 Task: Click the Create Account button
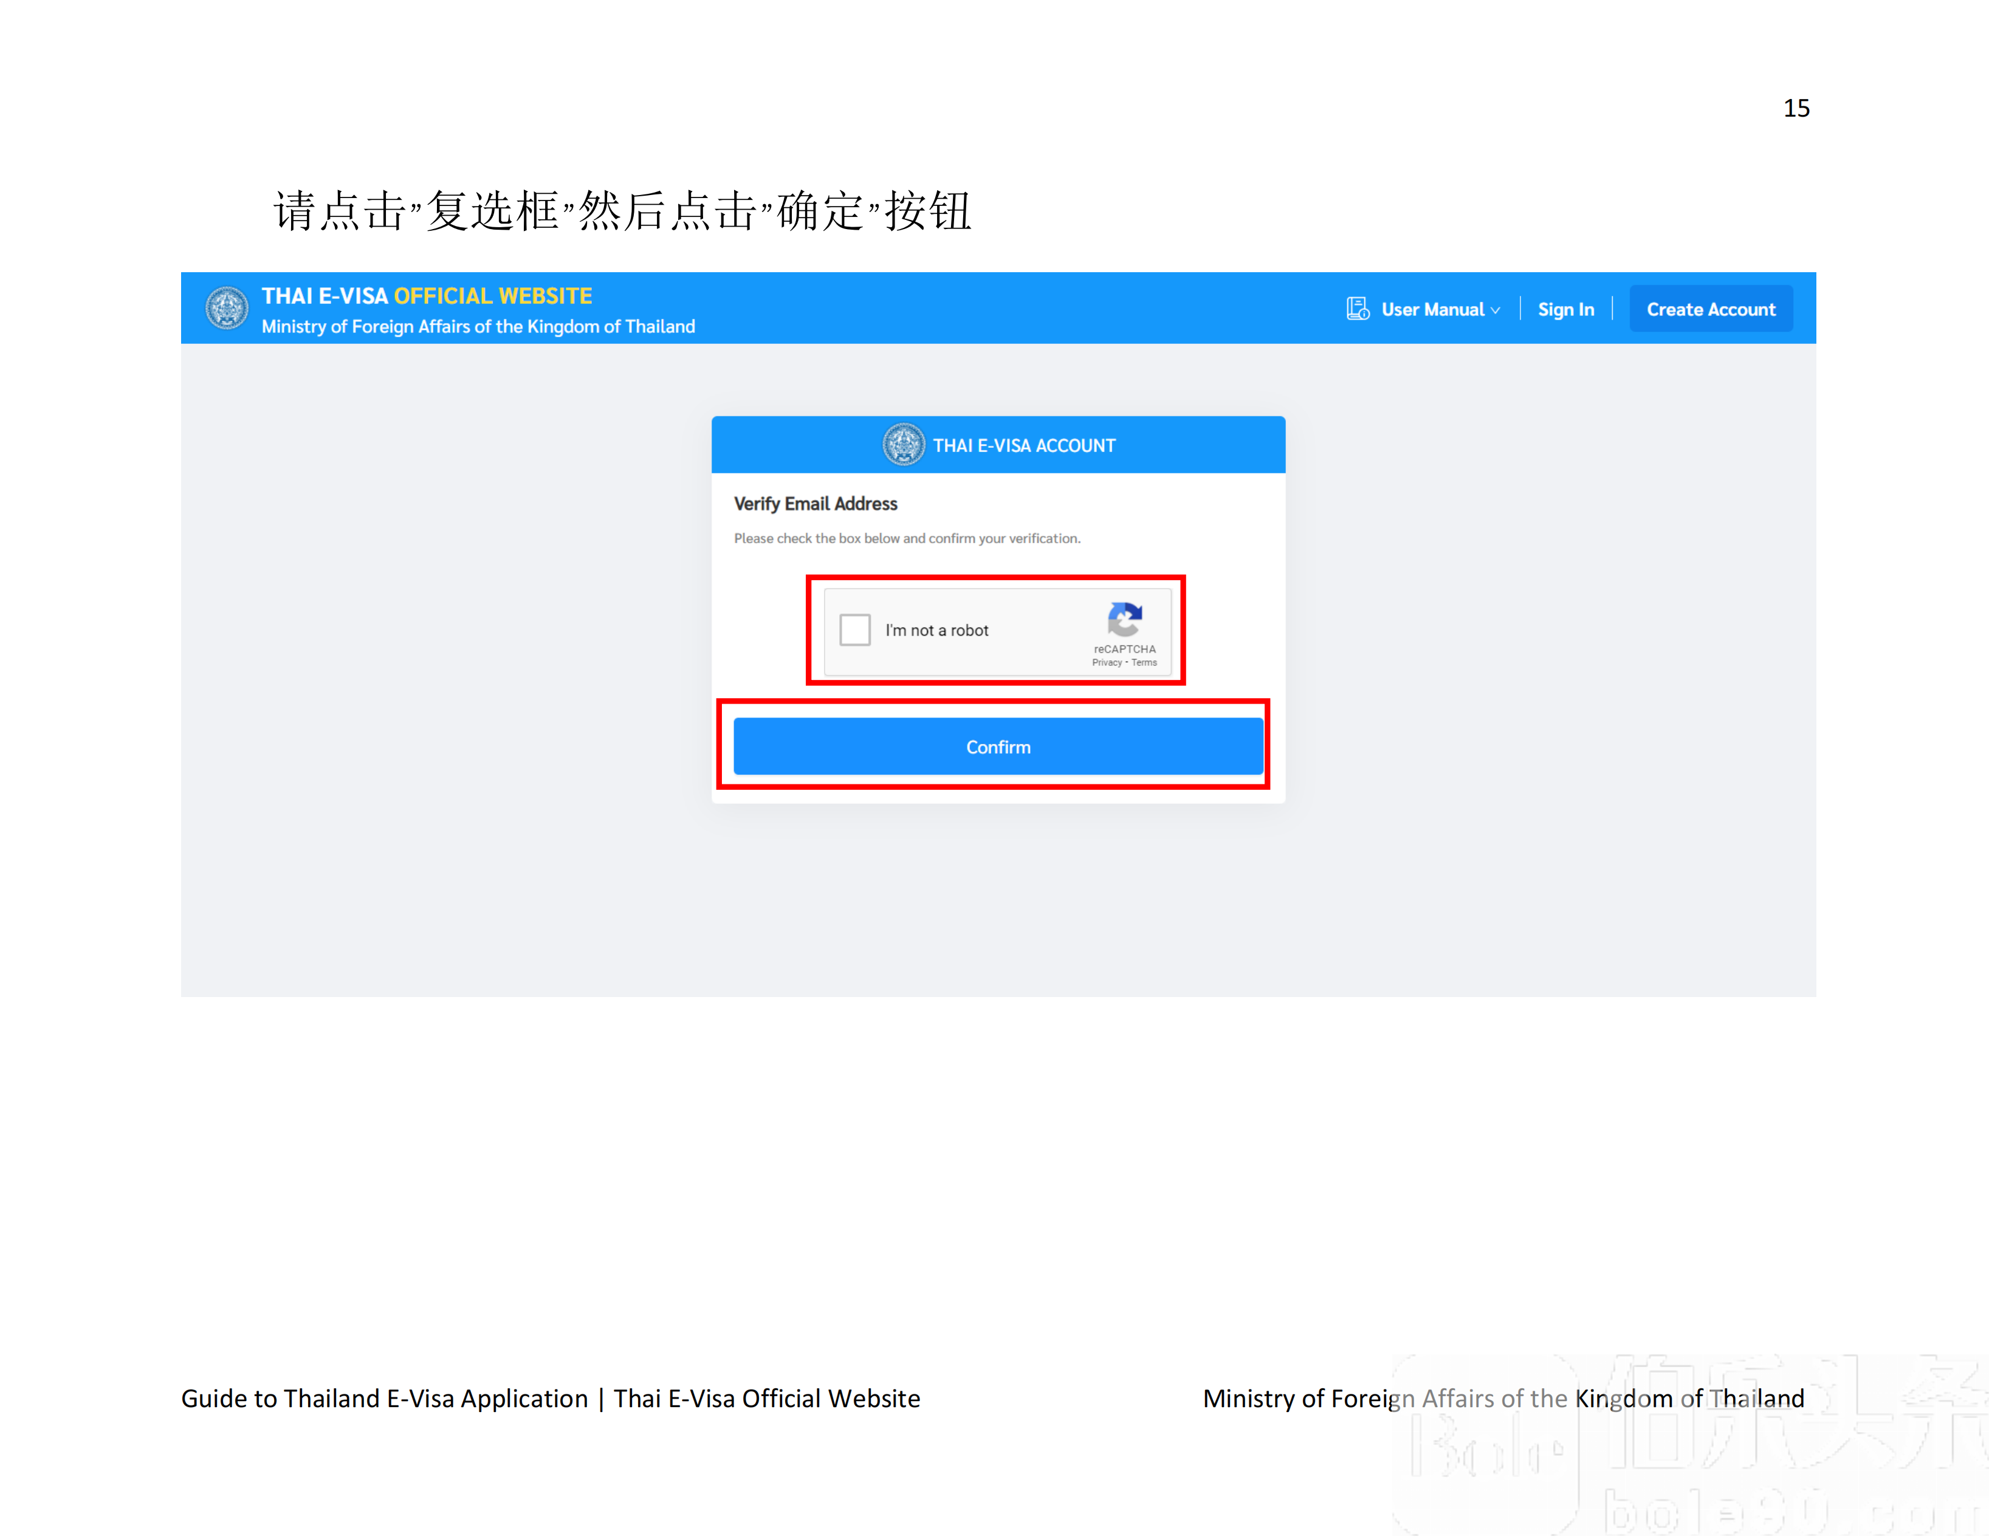pyautogui.click(x=1711, y=309)
